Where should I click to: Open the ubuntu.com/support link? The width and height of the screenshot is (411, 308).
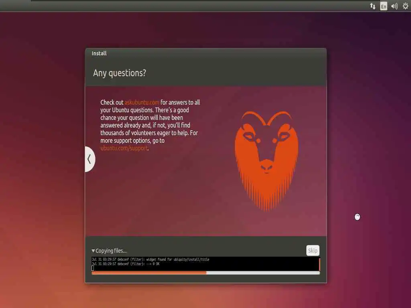124,148
